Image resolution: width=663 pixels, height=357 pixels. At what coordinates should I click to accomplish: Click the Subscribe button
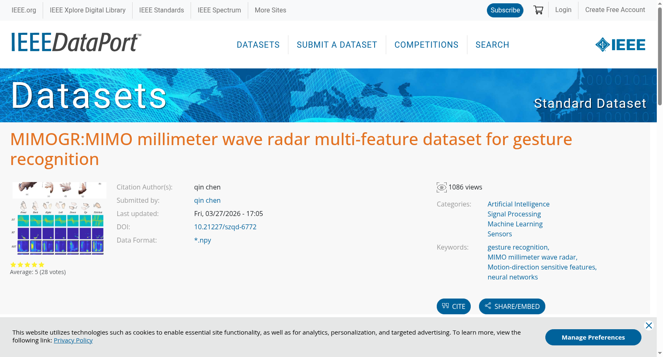pos(505,10)
